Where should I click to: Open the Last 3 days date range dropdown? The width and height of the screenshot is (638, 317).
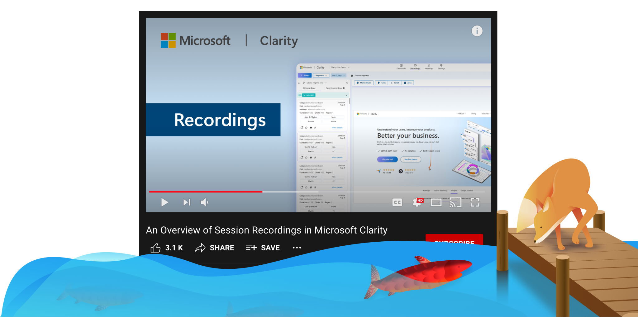(x=339, y=75)
